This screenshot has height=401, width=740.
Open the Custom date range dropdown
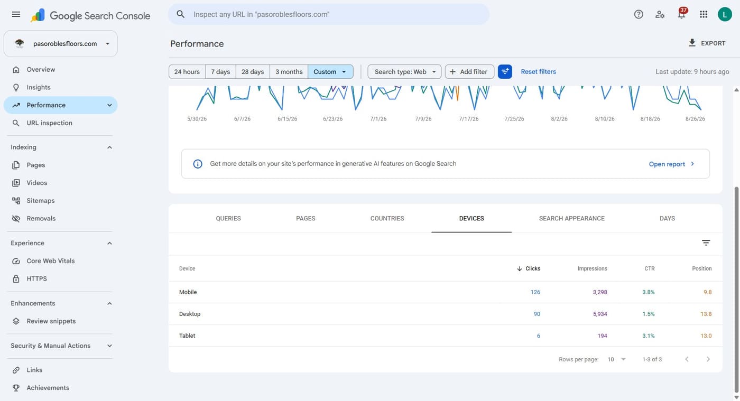point(330,72)
